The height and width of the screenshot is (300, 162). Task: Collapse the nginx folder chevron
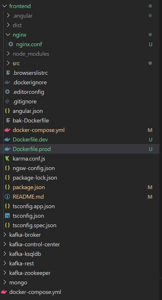click(8, 35)
